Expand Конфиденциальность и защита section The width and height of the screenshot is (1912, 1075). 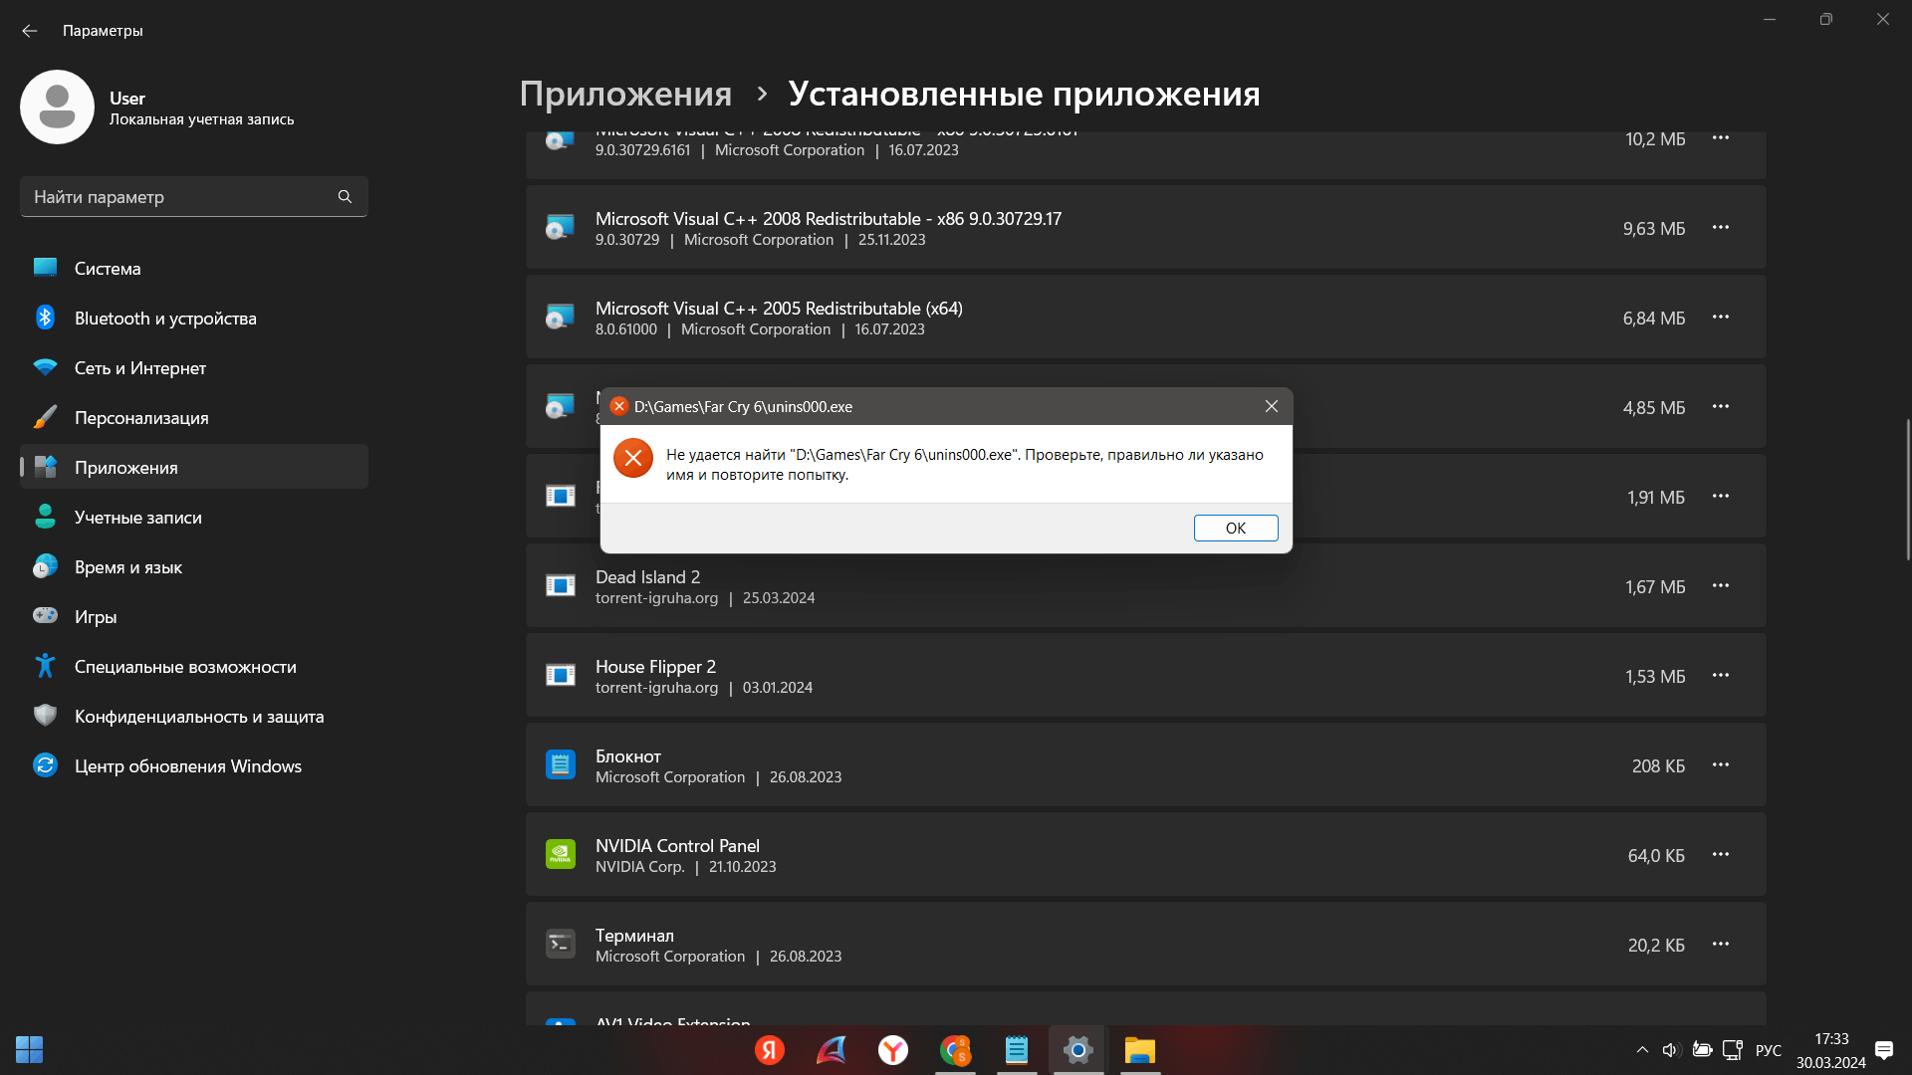tap(198, 716)
